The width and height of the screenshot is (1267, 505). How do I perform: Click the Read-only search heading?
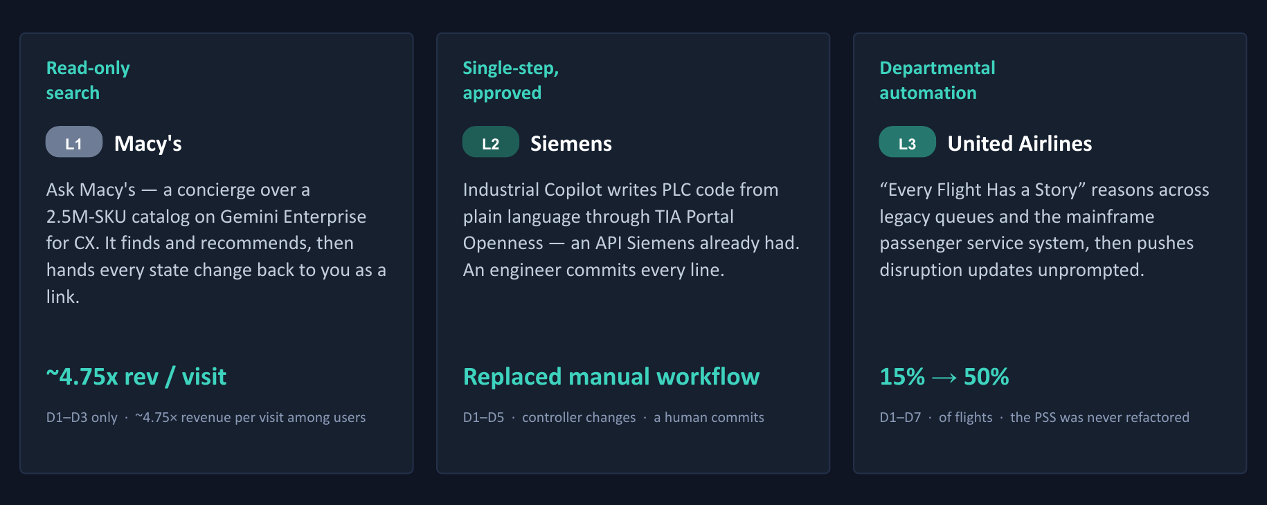(x=88, y=80)
